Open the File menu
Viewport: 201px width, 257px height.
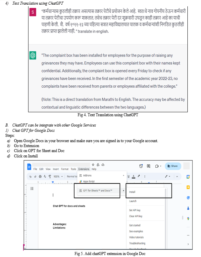[35, 169]
